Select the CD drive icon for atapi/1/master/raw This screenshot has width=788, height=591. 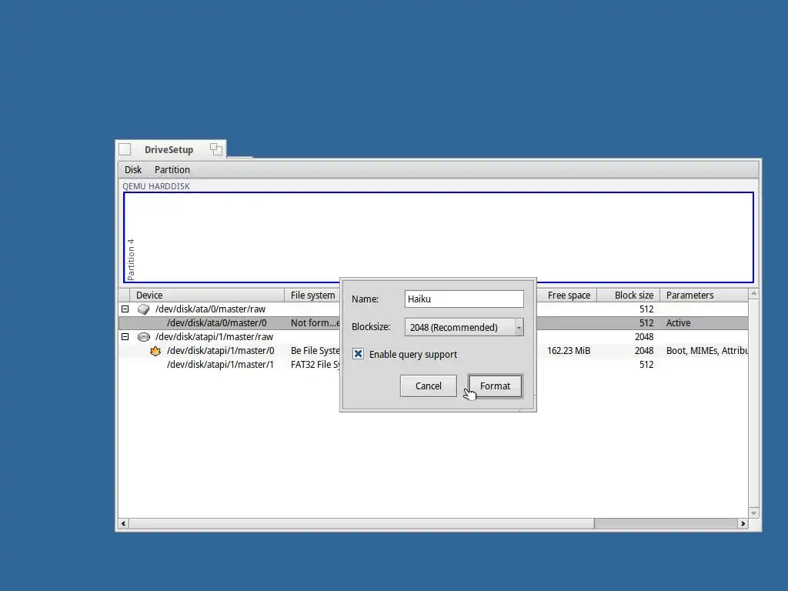[x=144, y=337]
